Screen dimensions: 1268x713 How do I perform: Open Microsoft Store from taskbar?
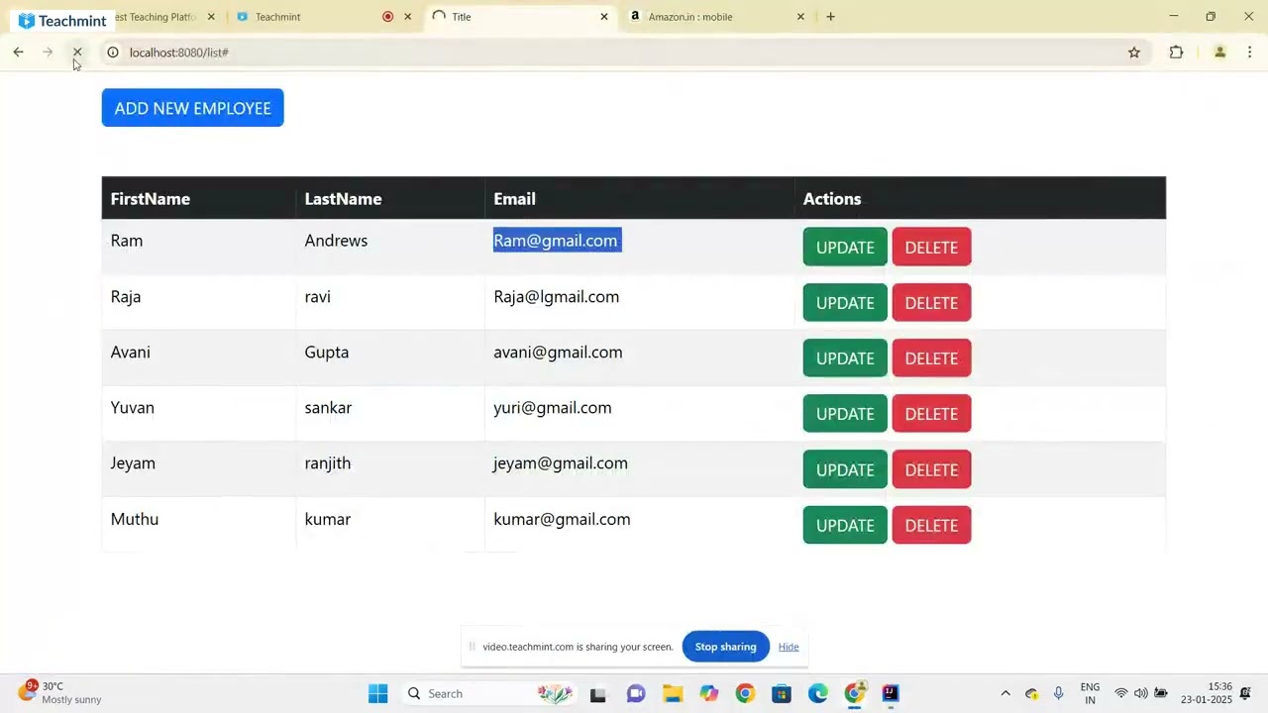[x=782, y=693]
